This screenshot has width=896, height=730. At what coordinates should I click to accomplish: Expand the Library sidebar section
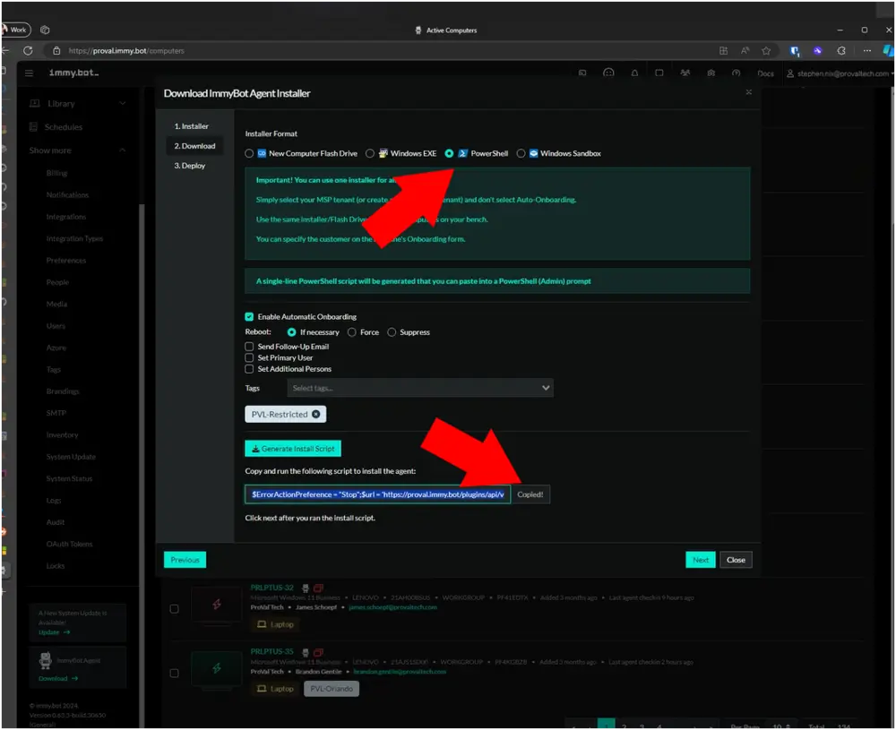[78, 103]
